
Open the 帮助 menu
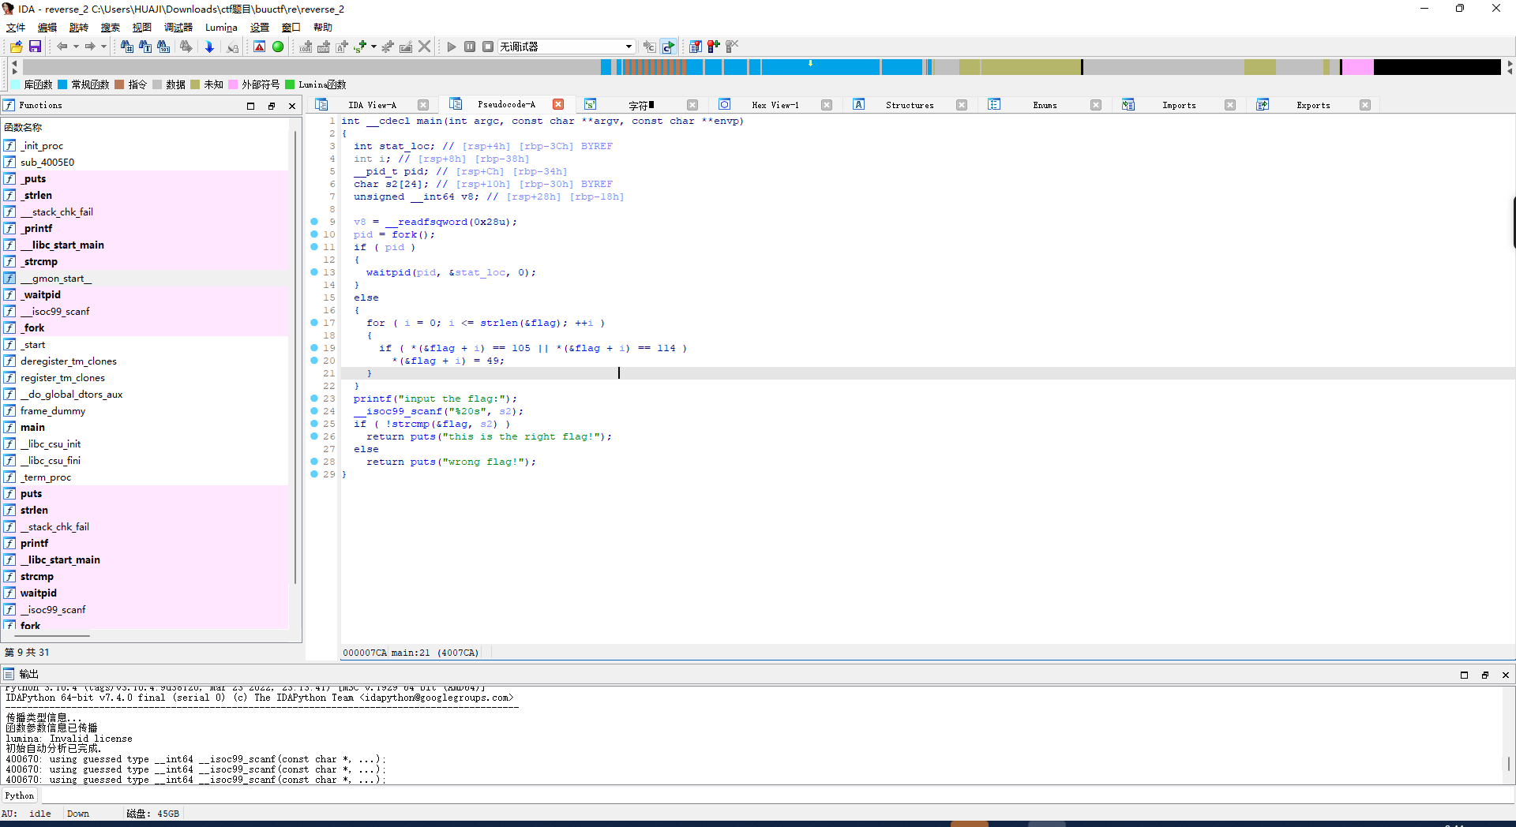tap(323, 27)
